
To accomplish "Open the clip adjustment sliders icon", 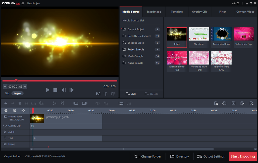I will 54,103.
